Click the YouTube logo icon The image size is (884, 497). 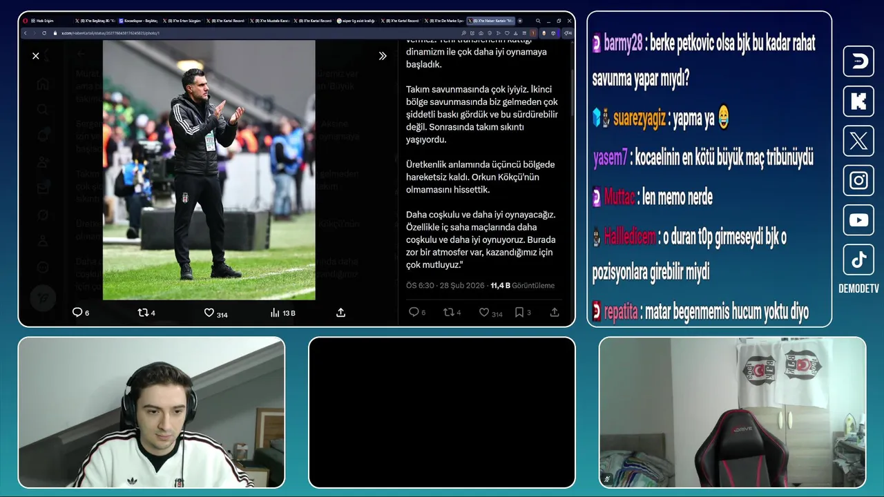(858, 220)
